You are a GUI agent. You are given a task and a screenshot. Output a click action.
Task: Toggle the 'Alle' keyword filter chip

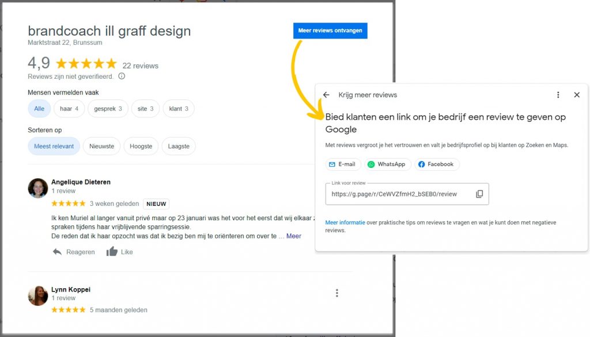[39, 108]
